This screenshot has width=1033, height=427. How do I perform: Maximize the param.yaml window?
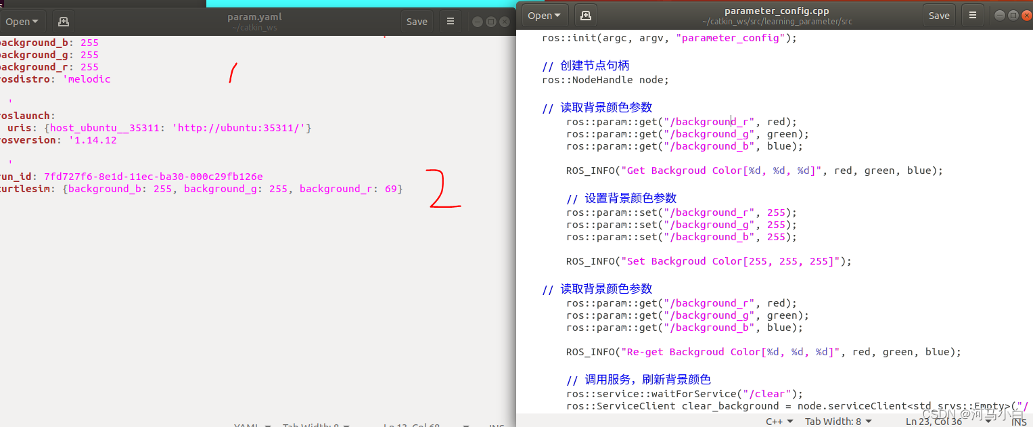click(491, 22)
